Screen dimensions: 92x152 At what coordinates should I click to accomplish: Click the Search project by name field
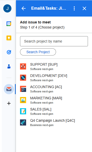pos(54,41)
